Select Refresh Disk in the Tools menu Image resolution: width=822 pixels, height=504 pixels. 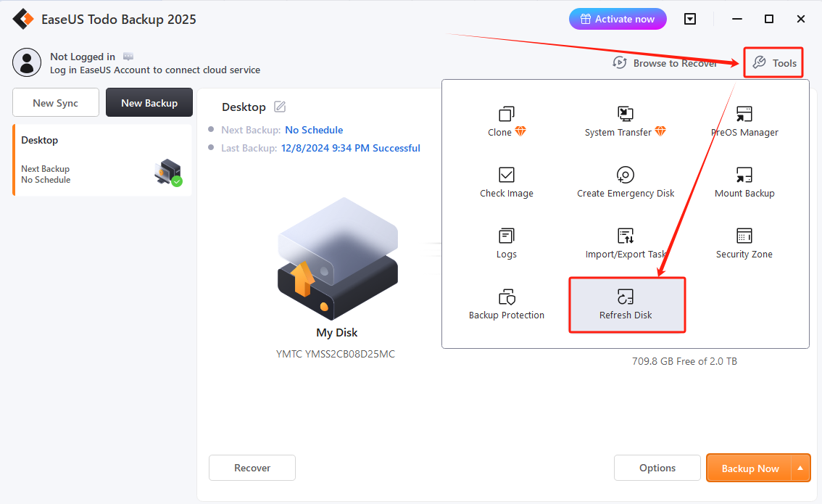coord(627,305)
